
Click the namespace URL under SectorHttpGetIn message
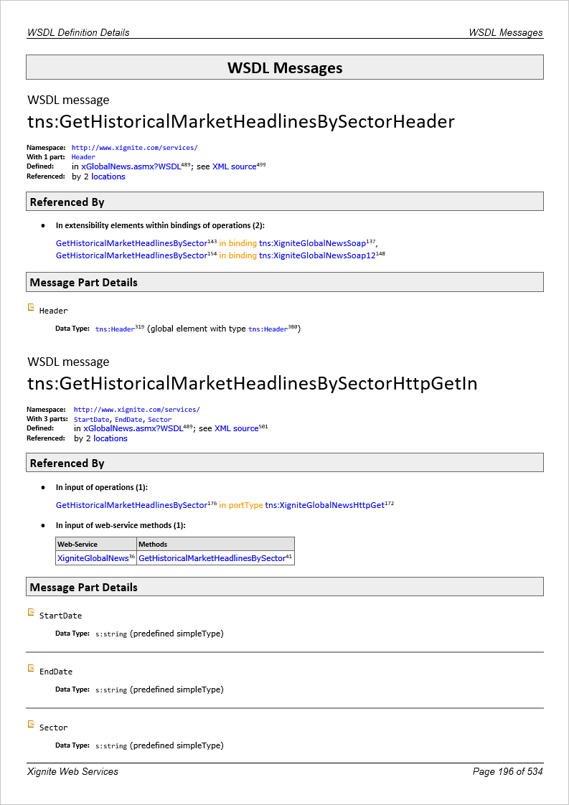[136, 410]
